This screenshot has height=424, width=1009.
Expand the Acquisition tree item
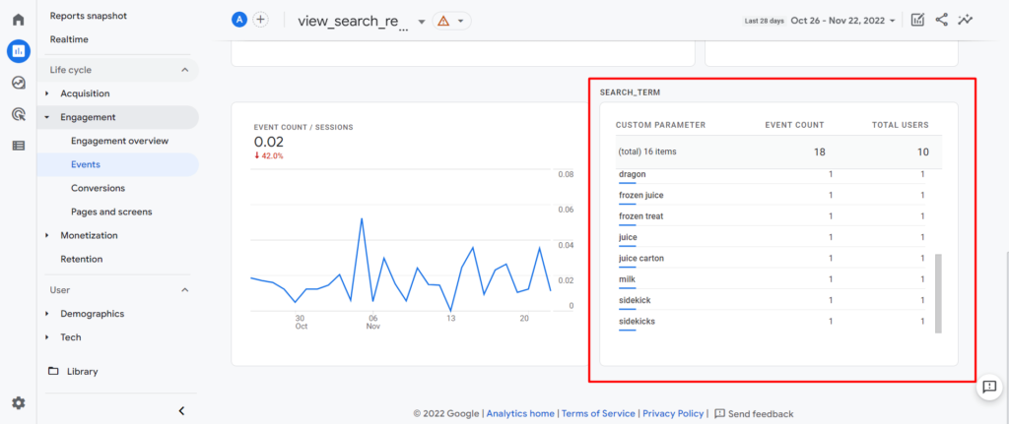pyautogui.click(x=47, y=93)
